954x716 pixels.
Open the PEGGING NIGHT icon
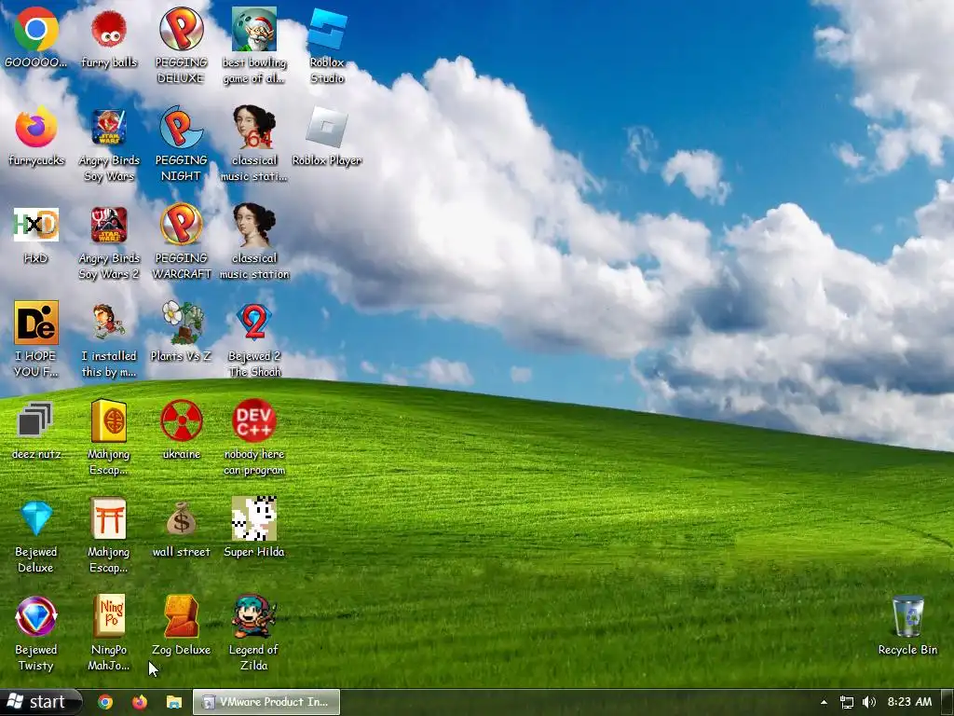pos(182,127)
